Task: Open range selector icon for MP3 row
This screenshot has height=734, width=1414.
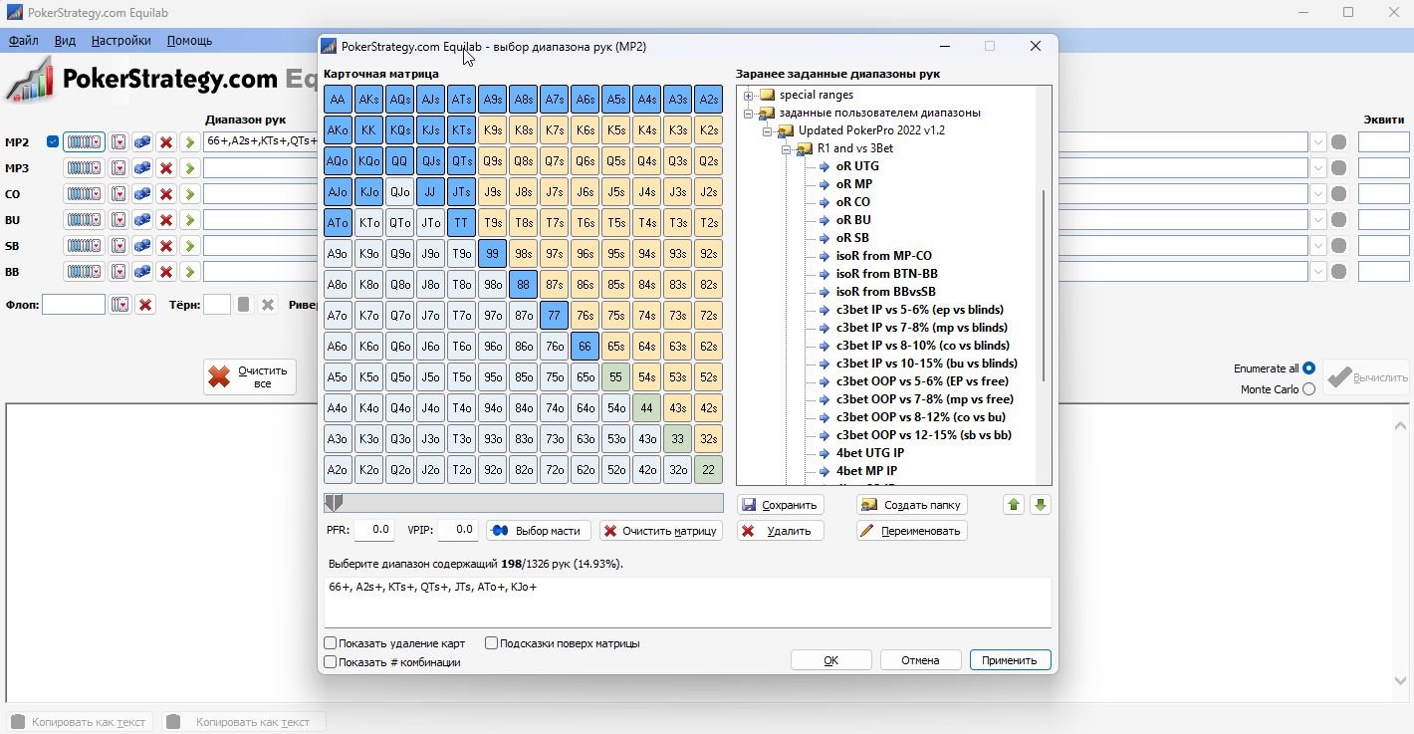Action: (x=84, y=168)
